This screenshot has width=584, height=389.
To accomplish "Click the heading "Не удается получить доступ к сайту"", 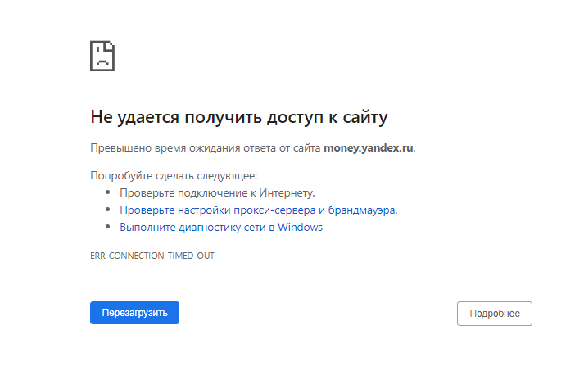I will tap(238, 117).
